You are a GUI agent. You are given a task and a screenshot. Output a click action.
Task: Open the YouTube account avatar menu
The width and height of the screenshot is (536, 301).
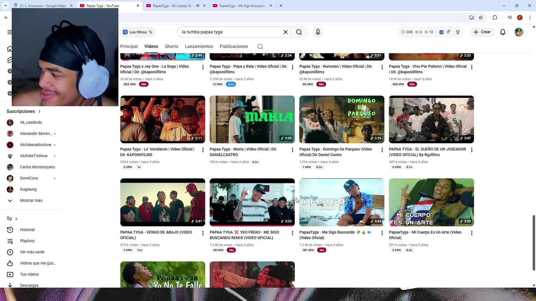(519, 32)
